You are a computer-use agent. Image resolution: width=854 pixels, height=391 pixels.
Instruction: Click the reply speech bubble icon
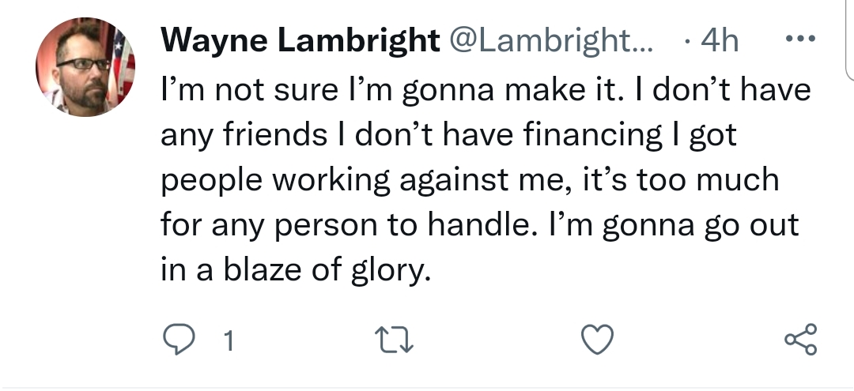(x=179, y=340)
